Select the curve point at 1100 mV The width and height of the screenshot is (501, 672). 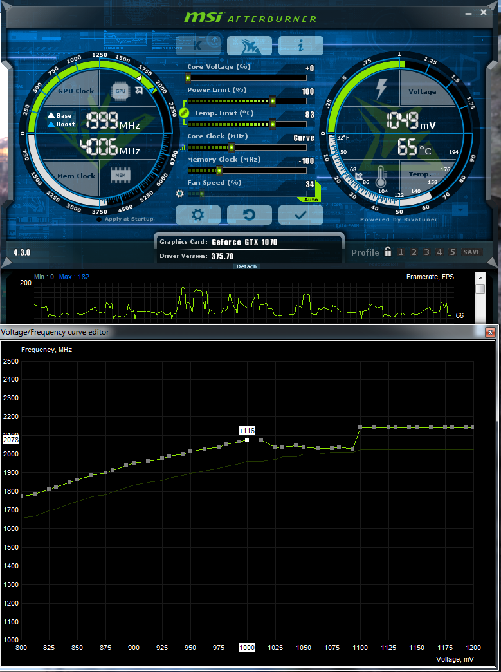(360, 427)
